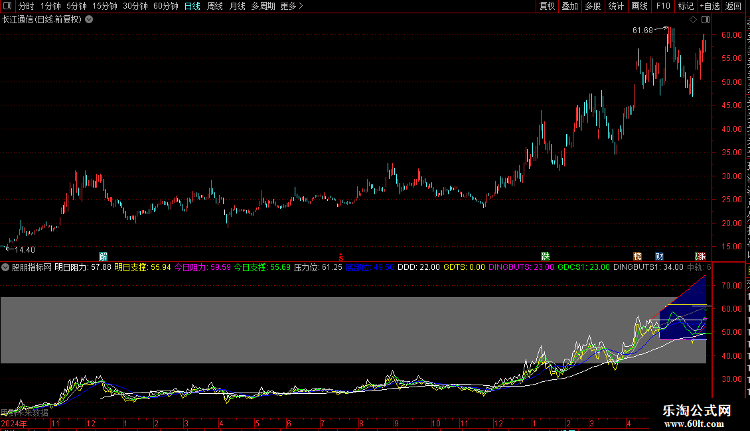Click the 叠加 overlay button
The height and width of the screenshot is (431, 750).
[570, 6]
